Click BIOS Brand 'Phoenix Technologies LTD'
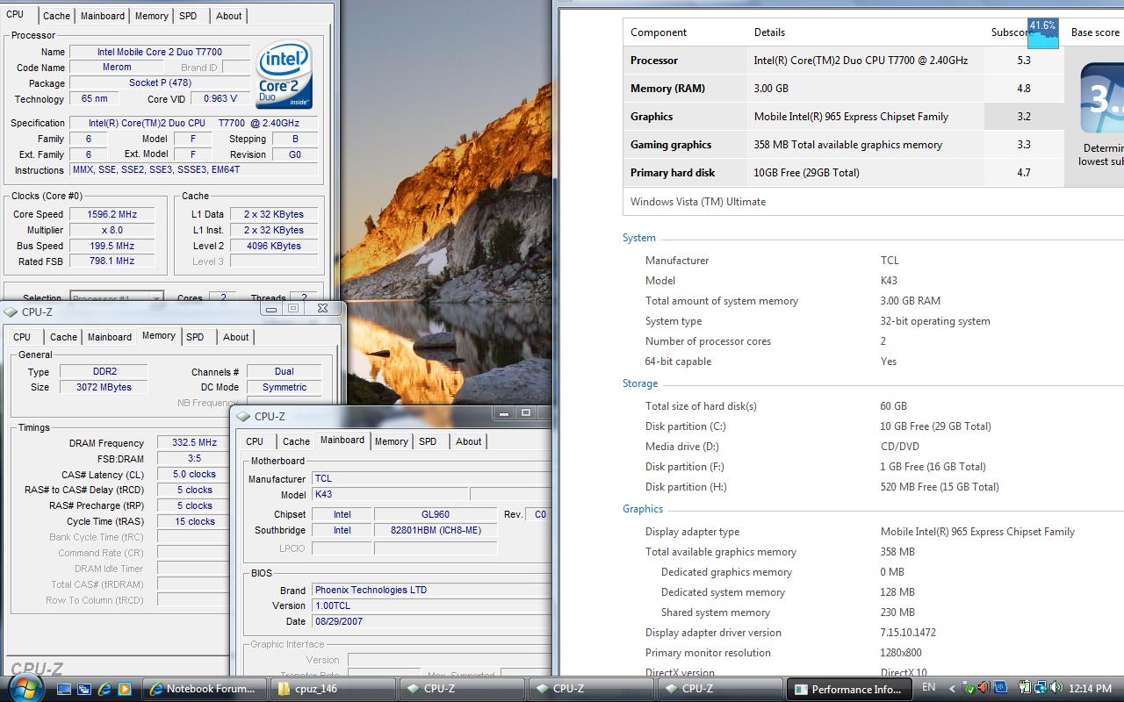The image size is (1124, 702). tap(431, 590)
